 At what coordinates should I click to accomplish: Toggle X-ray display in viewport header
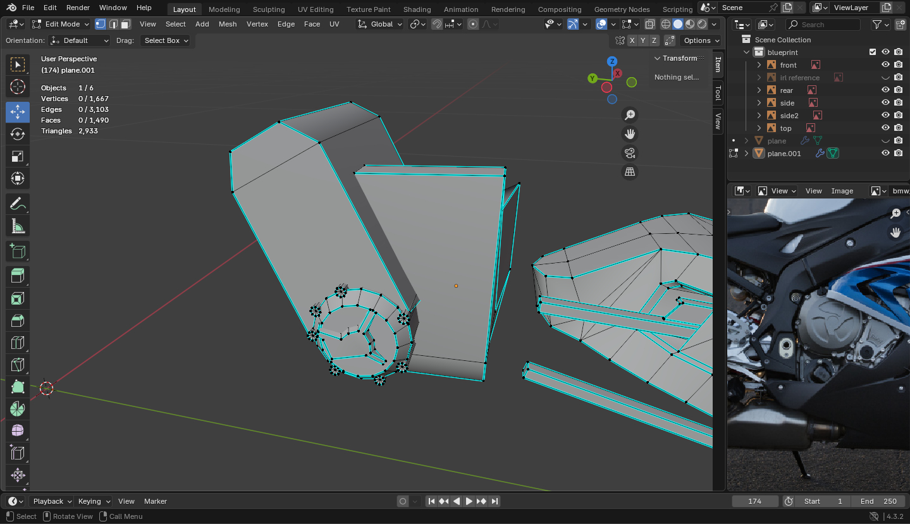[x=650, y=24]
